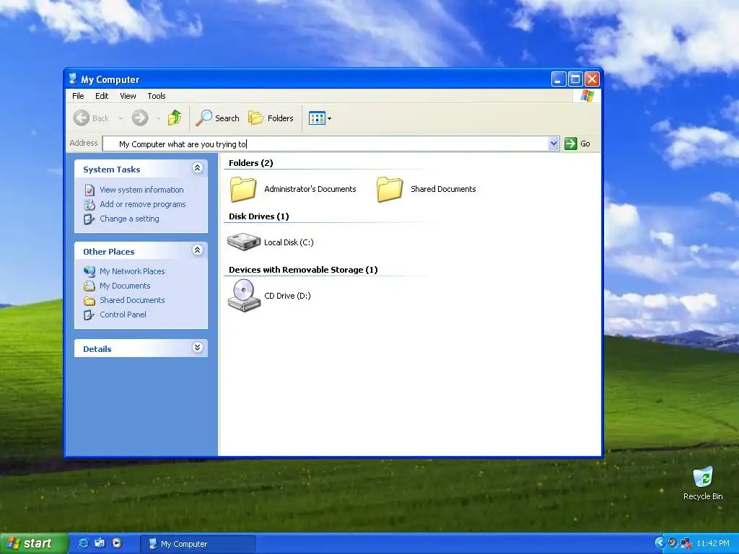Click the Windows flag logo in menu bar
Image resolution: width=739 pixels, height=554 pixels.
[587, 96]
